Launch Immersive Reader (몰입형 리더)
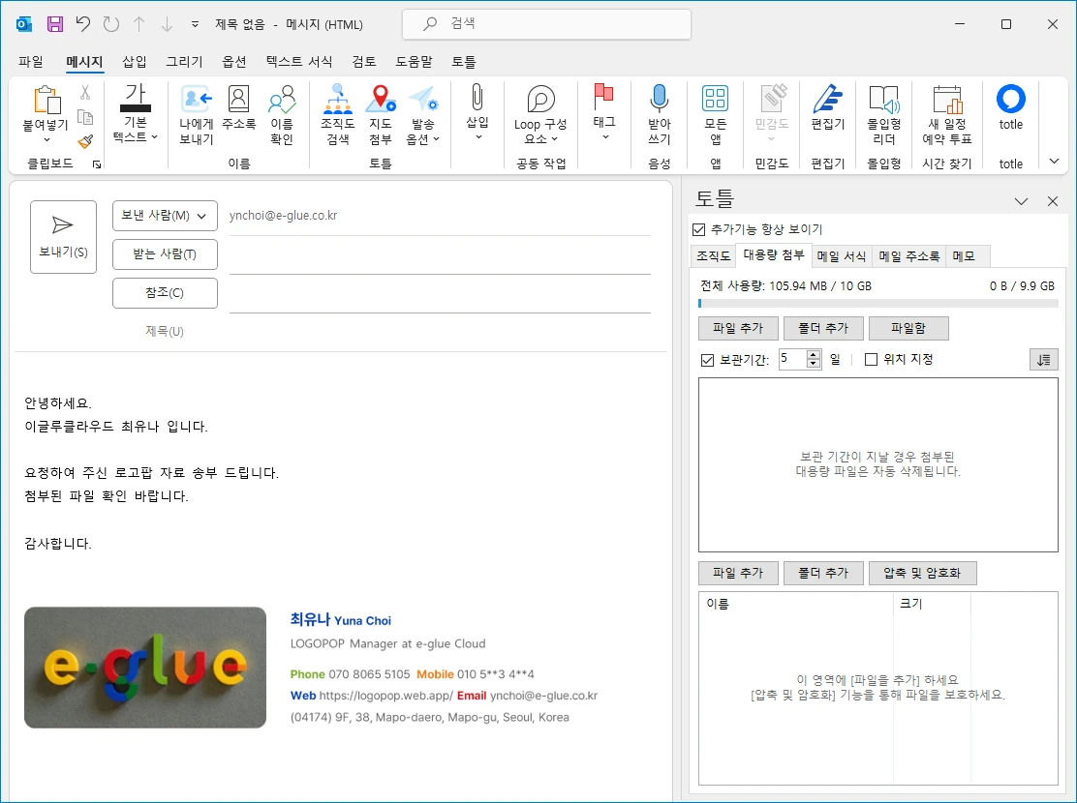The width and height of the screenshot is (1077, 803). click(x=884, y=115)
